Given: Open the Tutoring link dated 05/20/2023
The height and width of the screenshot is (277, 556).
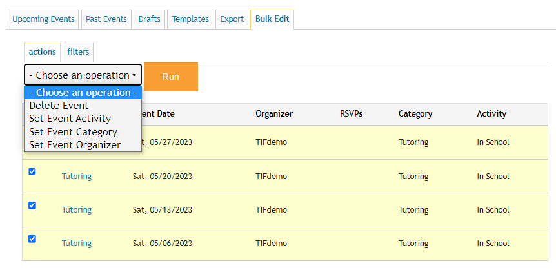Looking at the screenshot, I should pyautogui.click(x=77, y=177).
